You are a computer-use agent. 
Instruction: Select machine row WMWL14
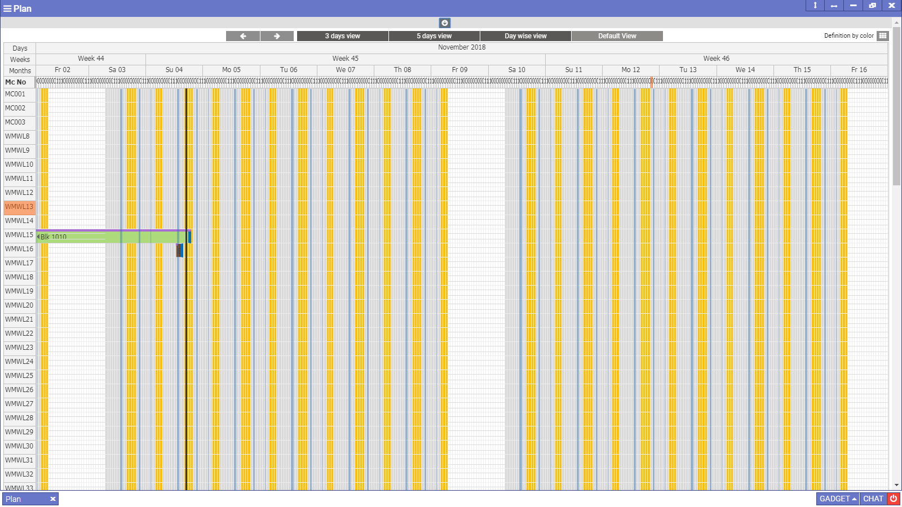(x=20, y=221)
